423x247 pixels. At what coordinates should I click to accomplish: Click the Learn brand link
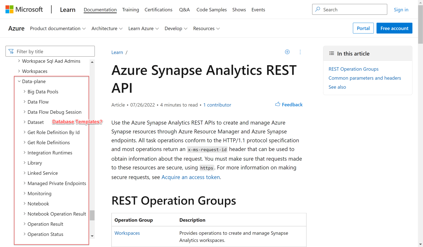tap(68, 10)
